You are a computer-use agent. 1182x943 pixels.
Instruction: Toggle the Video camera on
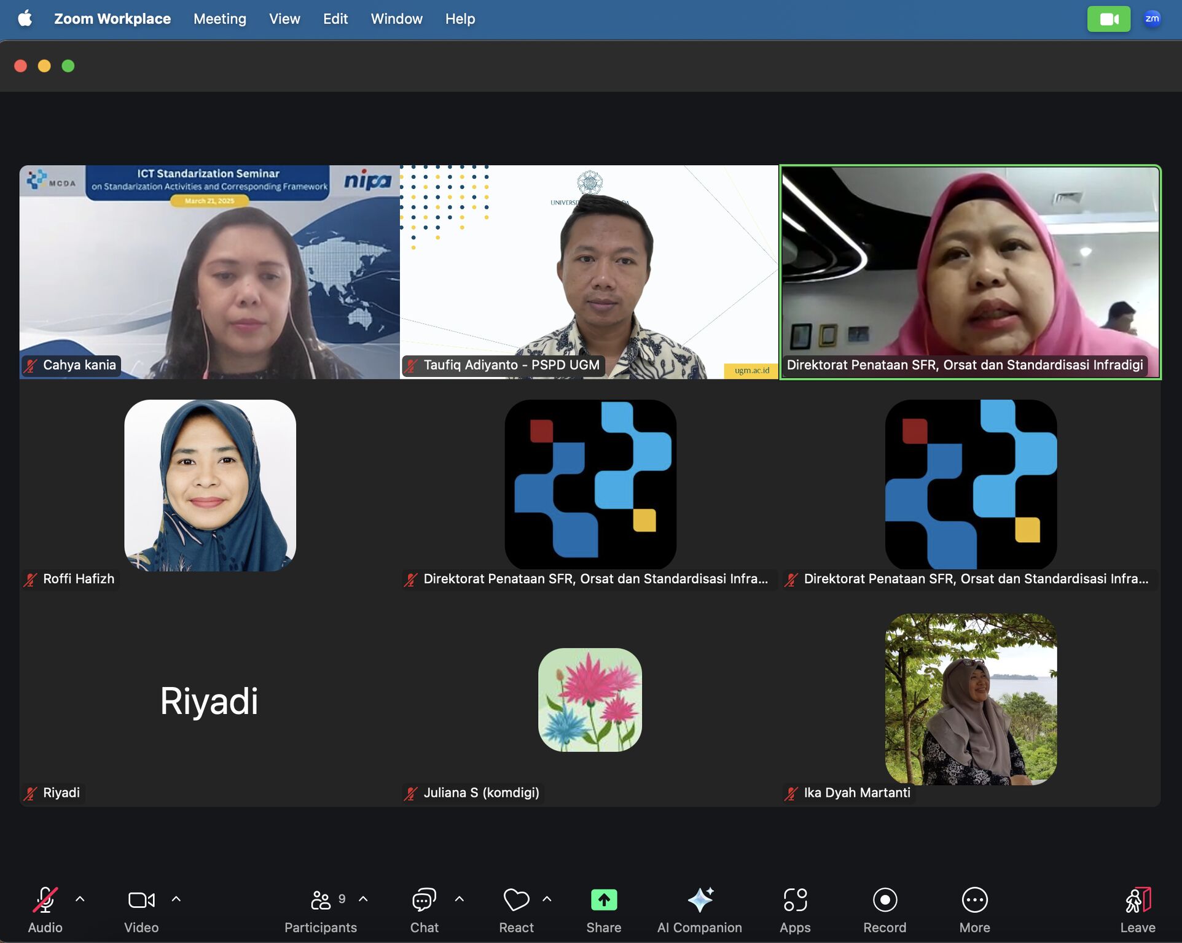[141, 900]
